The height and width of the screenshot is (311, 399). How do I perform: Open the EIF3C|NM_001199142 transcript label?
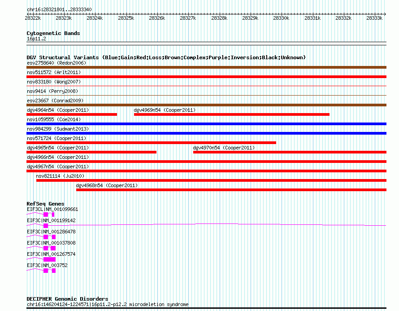[x=51, y=221]
